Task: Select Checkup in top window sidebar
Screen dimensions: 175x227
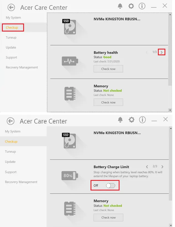Action: [12, 27]
